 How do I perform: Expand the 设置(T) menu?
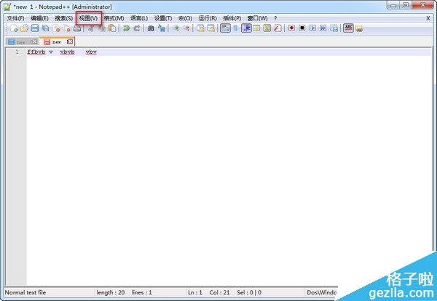click(163, 17)
